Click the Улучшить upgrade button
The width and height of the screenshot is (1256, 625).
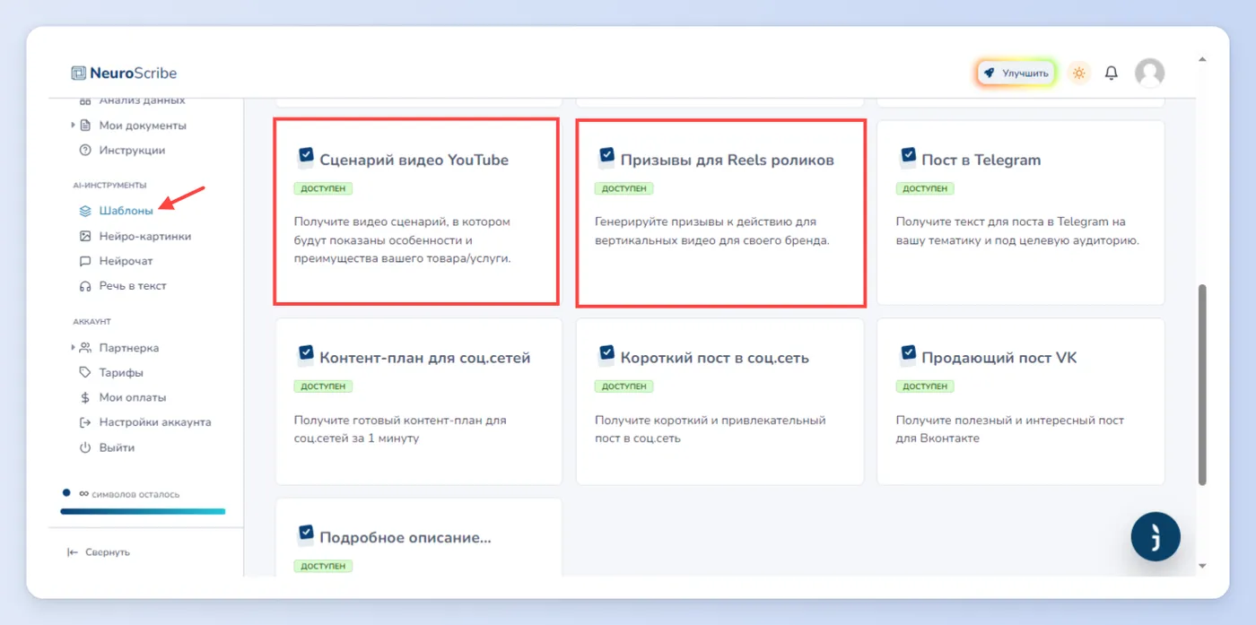(1016, 73)
